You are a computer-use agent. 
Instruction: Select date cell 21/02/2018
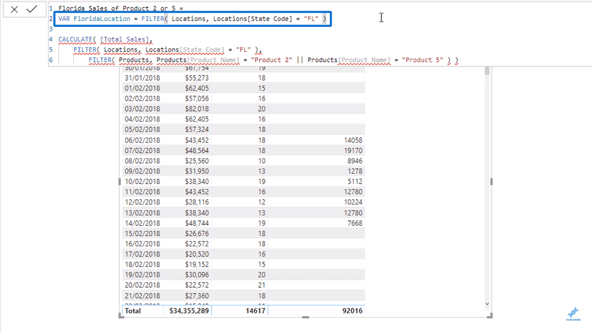tap(142, 296)
